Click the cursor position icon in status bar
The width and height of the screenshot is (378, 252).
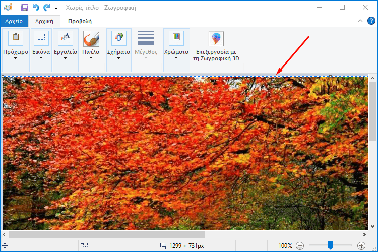(x=5, y=246)
